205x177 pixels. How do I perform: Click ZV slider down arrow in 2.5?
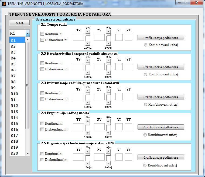[108, 163]
